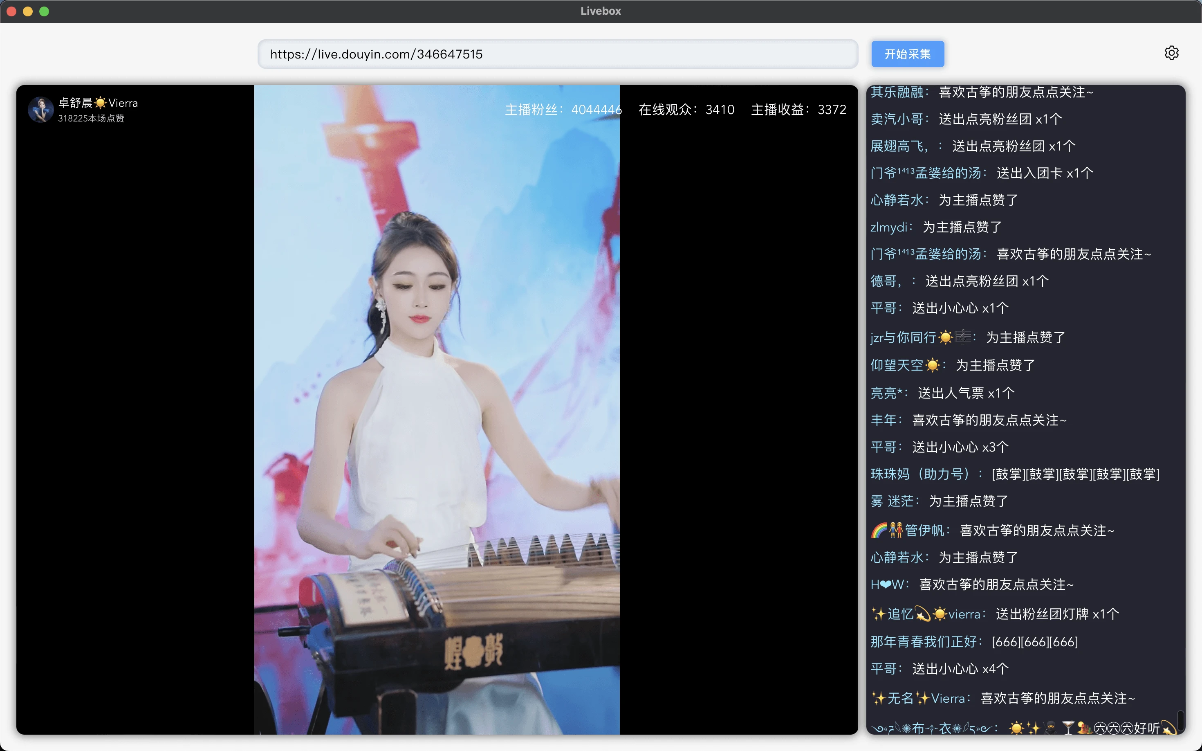
Task: Select 平哥 送出小心心 x4个 message
Action: (x=940, y=668)
